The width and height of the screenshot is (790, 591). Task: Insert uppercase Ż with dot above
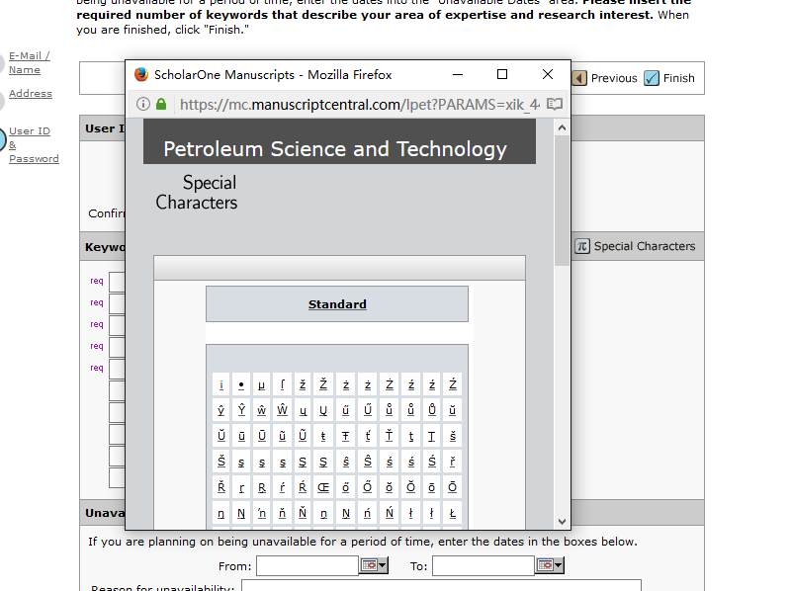[x=390, y=385]
